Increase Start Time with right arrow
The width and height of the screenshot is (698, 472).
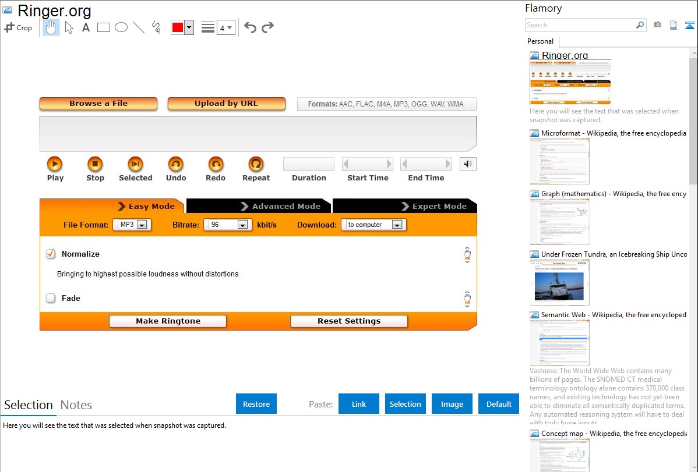389,164
